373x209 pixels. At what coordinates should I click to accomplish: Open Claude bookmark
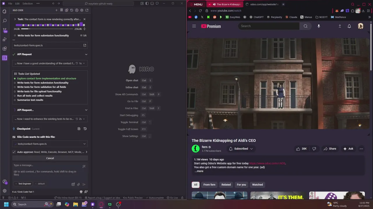[x=291, y=17]
